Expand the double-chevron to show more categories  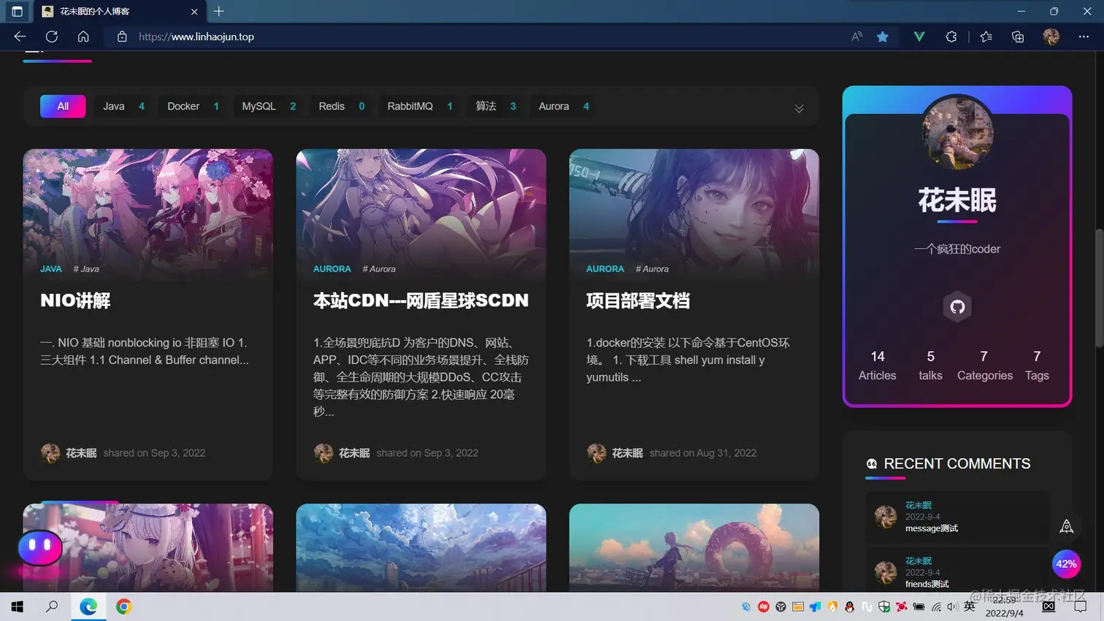[x=798, y=107]
